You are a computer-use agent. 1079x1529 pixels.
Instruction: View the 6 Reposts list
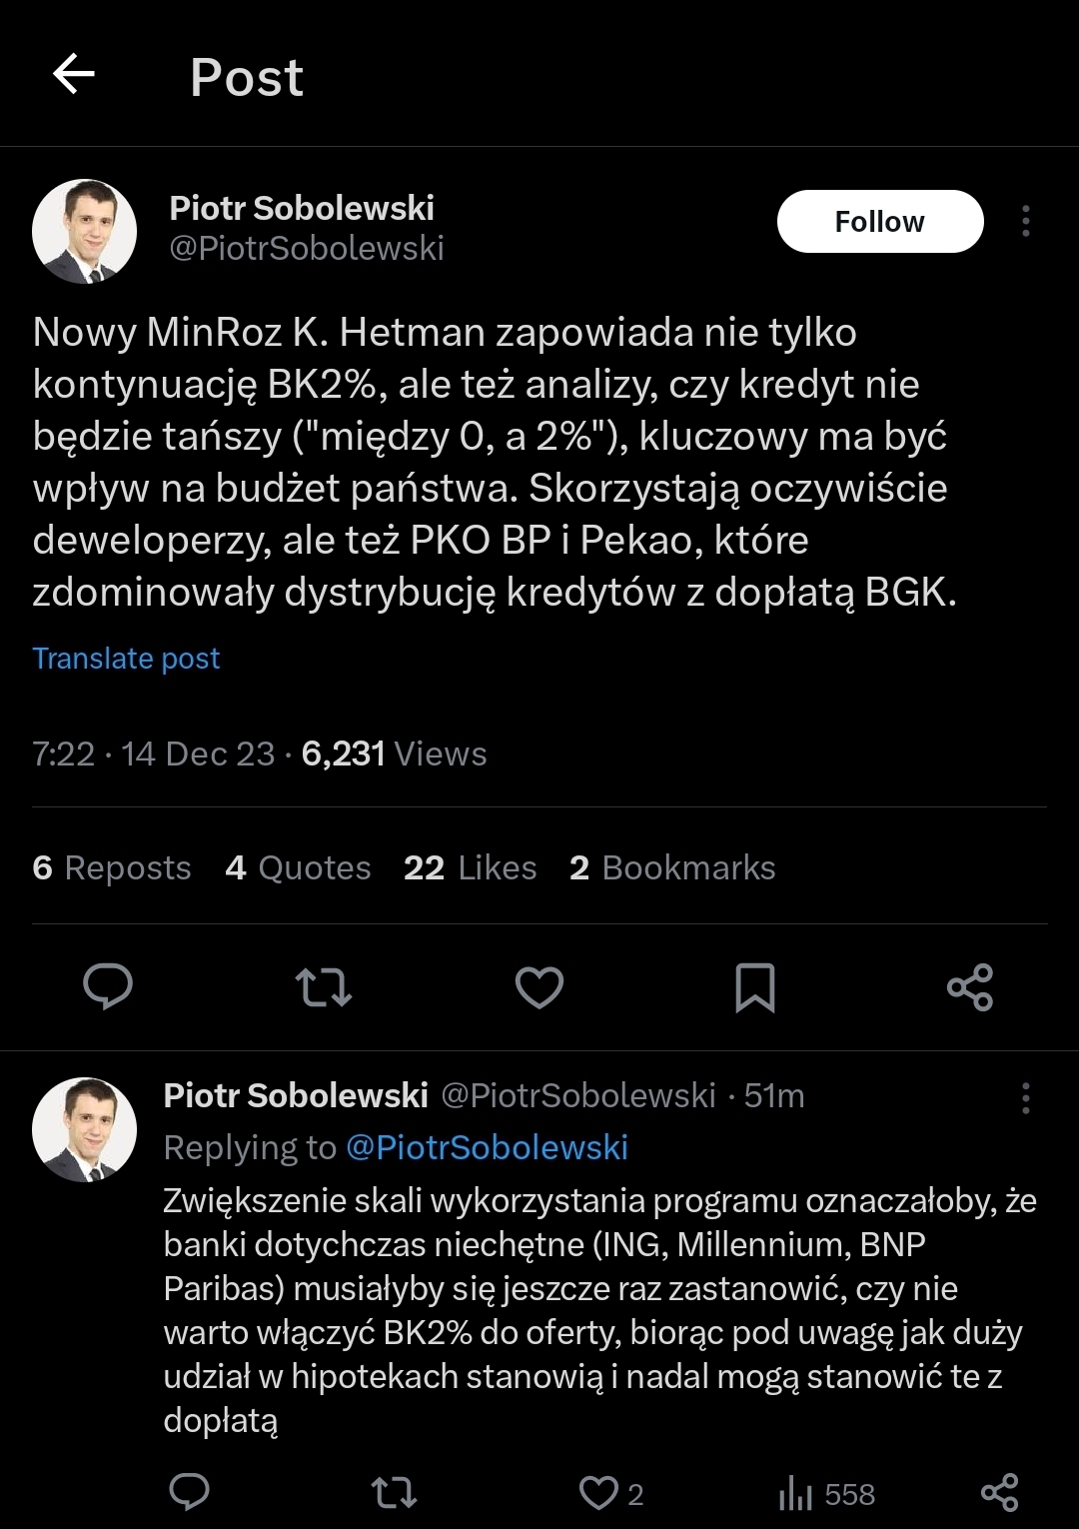click(112, 867)
